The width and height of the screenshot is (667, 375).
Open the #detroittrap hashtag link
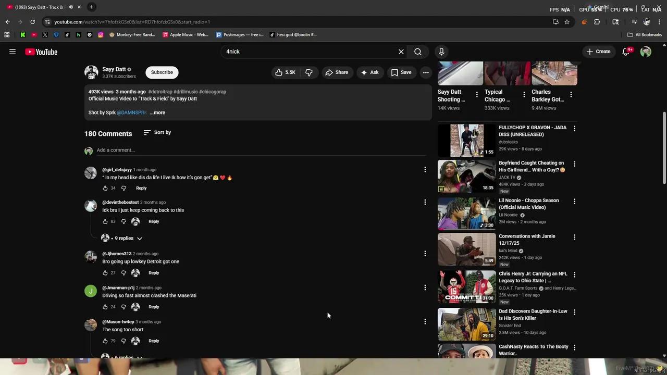click(160, 92)
